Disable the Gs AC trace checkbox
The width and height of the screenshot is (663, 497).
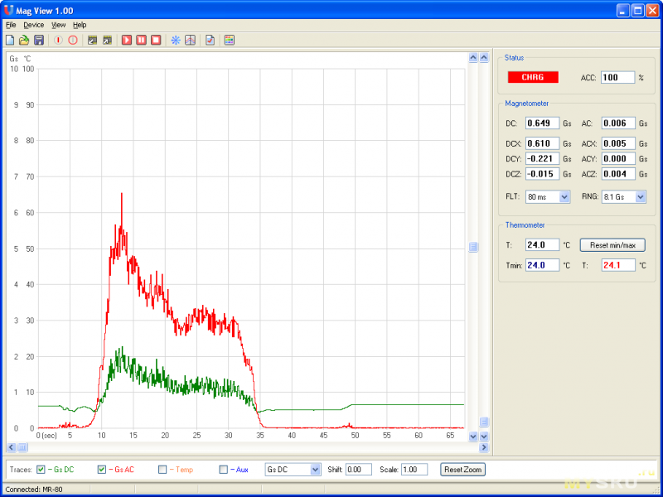click(x=102, y=470)
